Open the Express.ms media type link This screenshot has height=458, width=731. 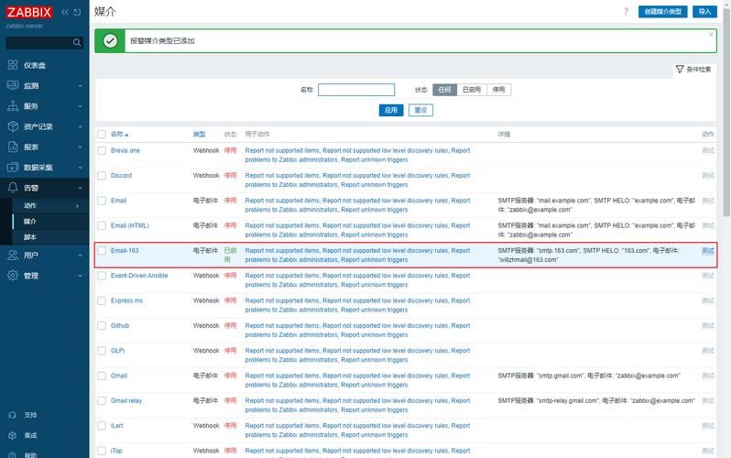[x=126, y=300]
